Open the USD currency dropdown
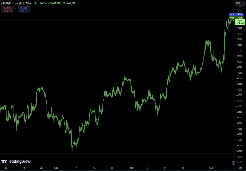246x171 pixels. pos(240,3)
